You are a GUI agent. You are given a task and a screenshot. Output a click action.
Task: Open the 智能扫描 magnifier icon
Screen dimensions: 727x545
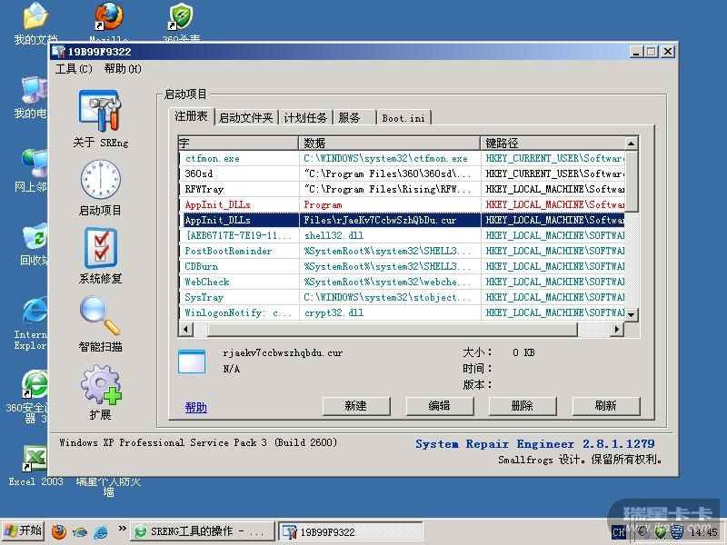pyautogui.click(x=100, y=315)
